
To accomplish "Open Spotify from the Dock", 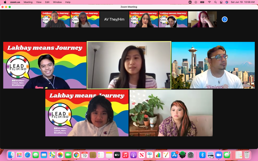I will coord(182,155).
